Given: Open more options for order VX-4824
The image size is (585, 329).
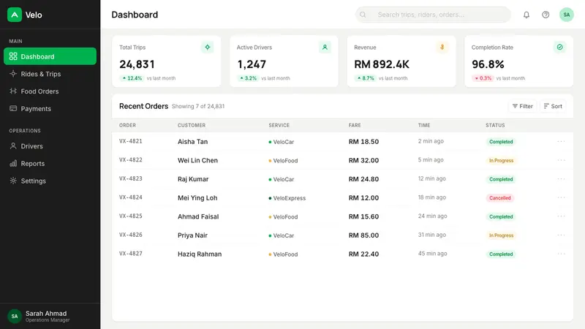Looking at the screenshot, I should pos(561,197).
